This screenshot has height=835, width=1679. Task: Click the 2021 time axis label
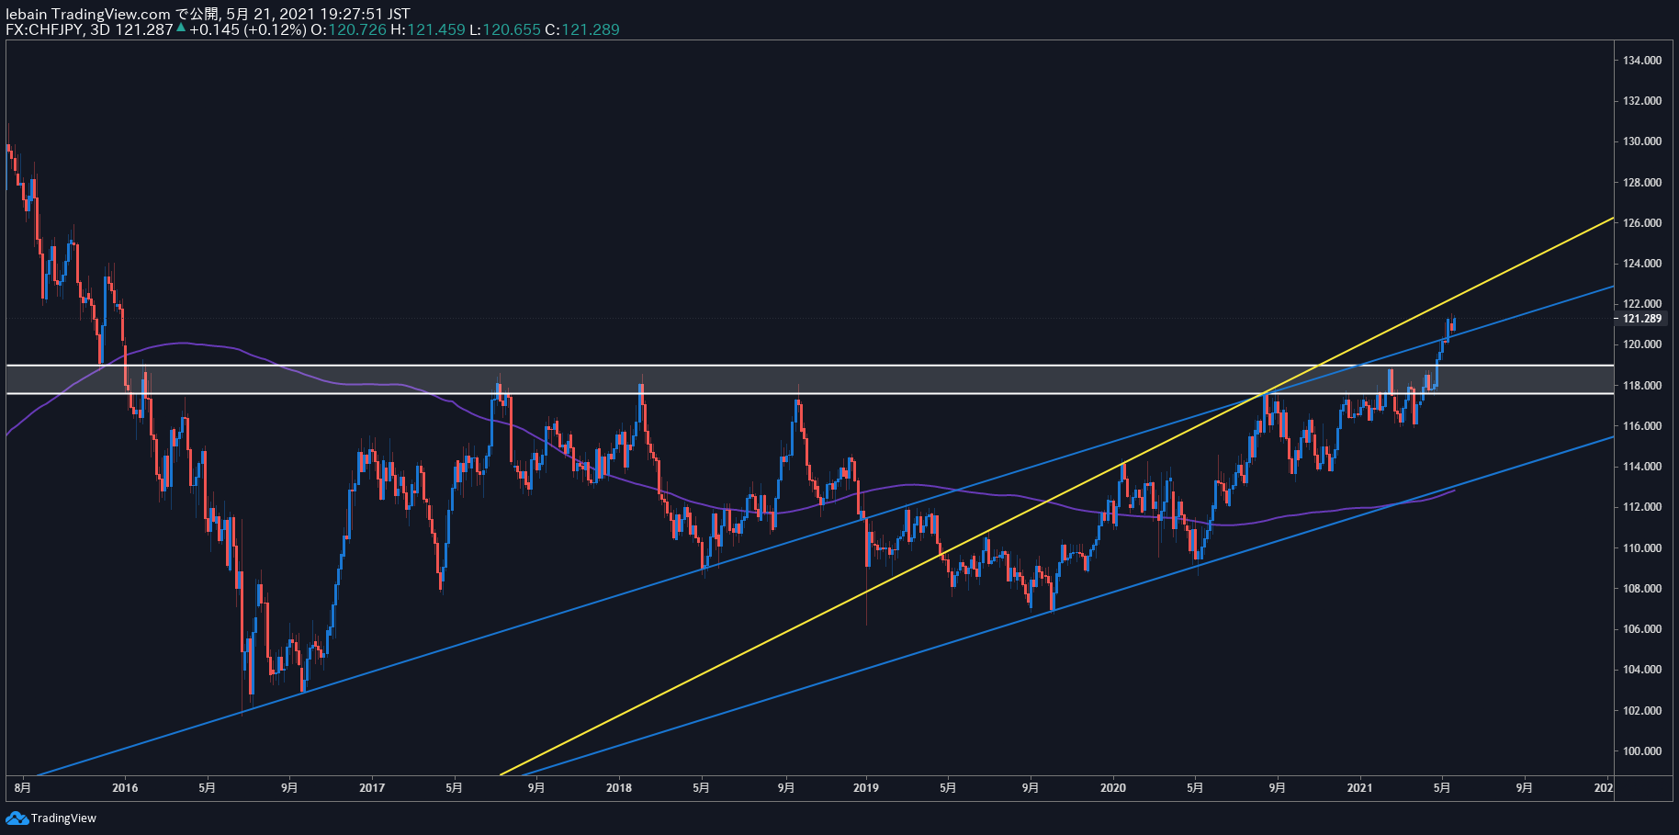pyautogui.click(x=1359, y=787)
